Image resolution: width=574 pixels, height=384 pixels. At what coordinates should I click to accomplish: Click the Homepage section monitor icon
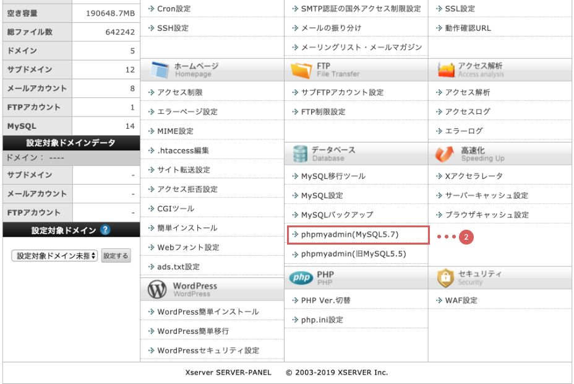(159, 69)
